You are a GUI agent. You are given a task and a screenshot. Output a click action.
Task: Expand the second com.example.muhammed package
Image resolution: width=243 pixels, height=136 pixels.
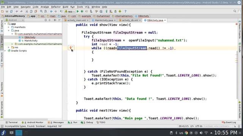[x=12, y=44]
